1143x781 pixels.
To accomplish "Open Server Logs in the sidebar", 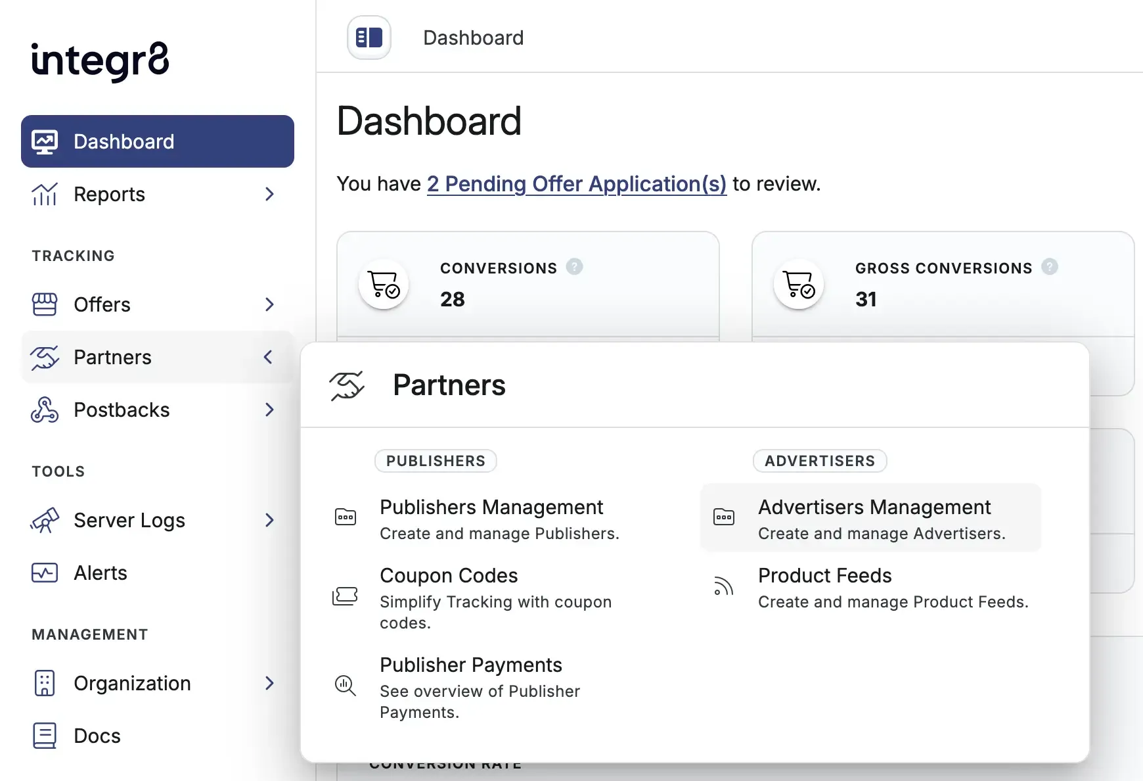I will click(x=158, y=520).
